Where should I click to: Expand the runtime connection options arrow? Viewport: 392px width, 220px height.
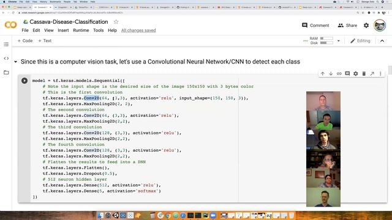(339, 41)
